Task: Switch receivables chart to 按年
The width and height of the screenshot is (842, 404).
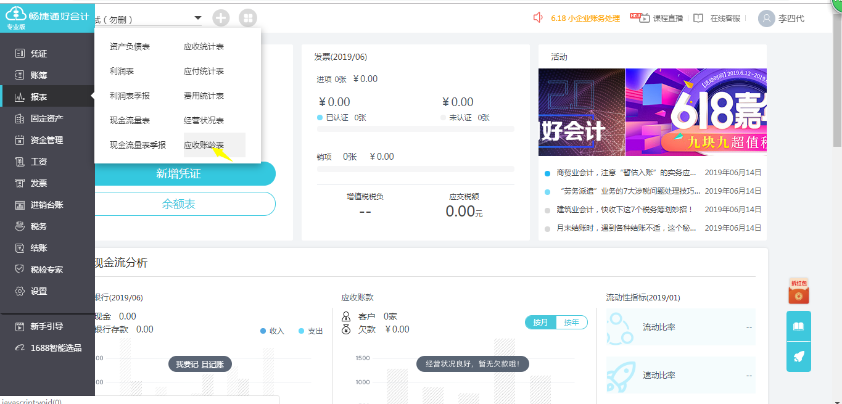Action: pos(572,322)
